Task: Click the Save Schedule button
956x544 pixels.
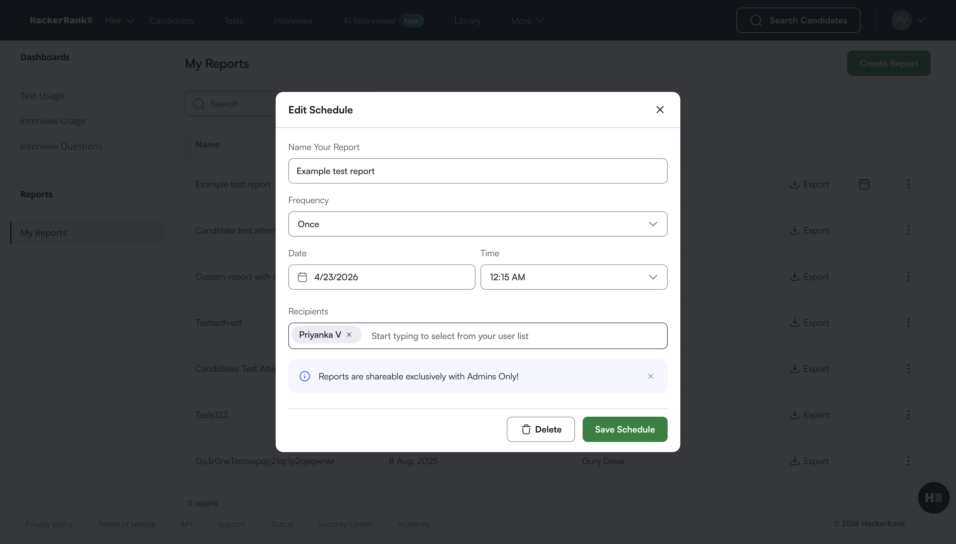Action: [625, 429]
